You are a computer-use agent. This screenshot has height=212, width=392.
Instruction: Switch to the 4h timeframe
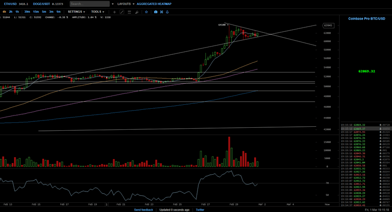[x=4, y=12]
